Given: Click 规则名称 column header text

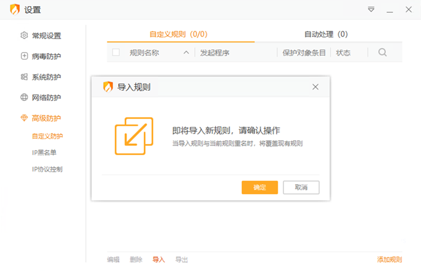Looking at the screenshot, I should tap(144, 53).
